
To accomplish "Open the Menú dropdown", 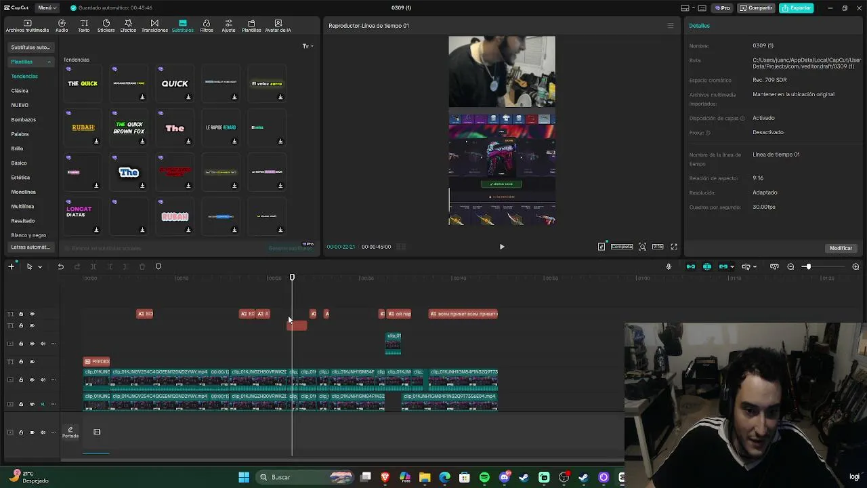I will pyautogui.click(x=47, y=8).
